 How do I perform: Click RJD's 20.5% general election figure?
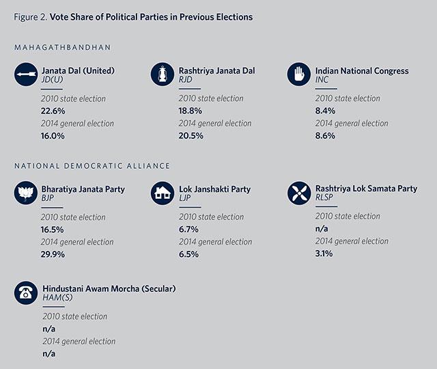pyautogui.click(x=191, y=136)
